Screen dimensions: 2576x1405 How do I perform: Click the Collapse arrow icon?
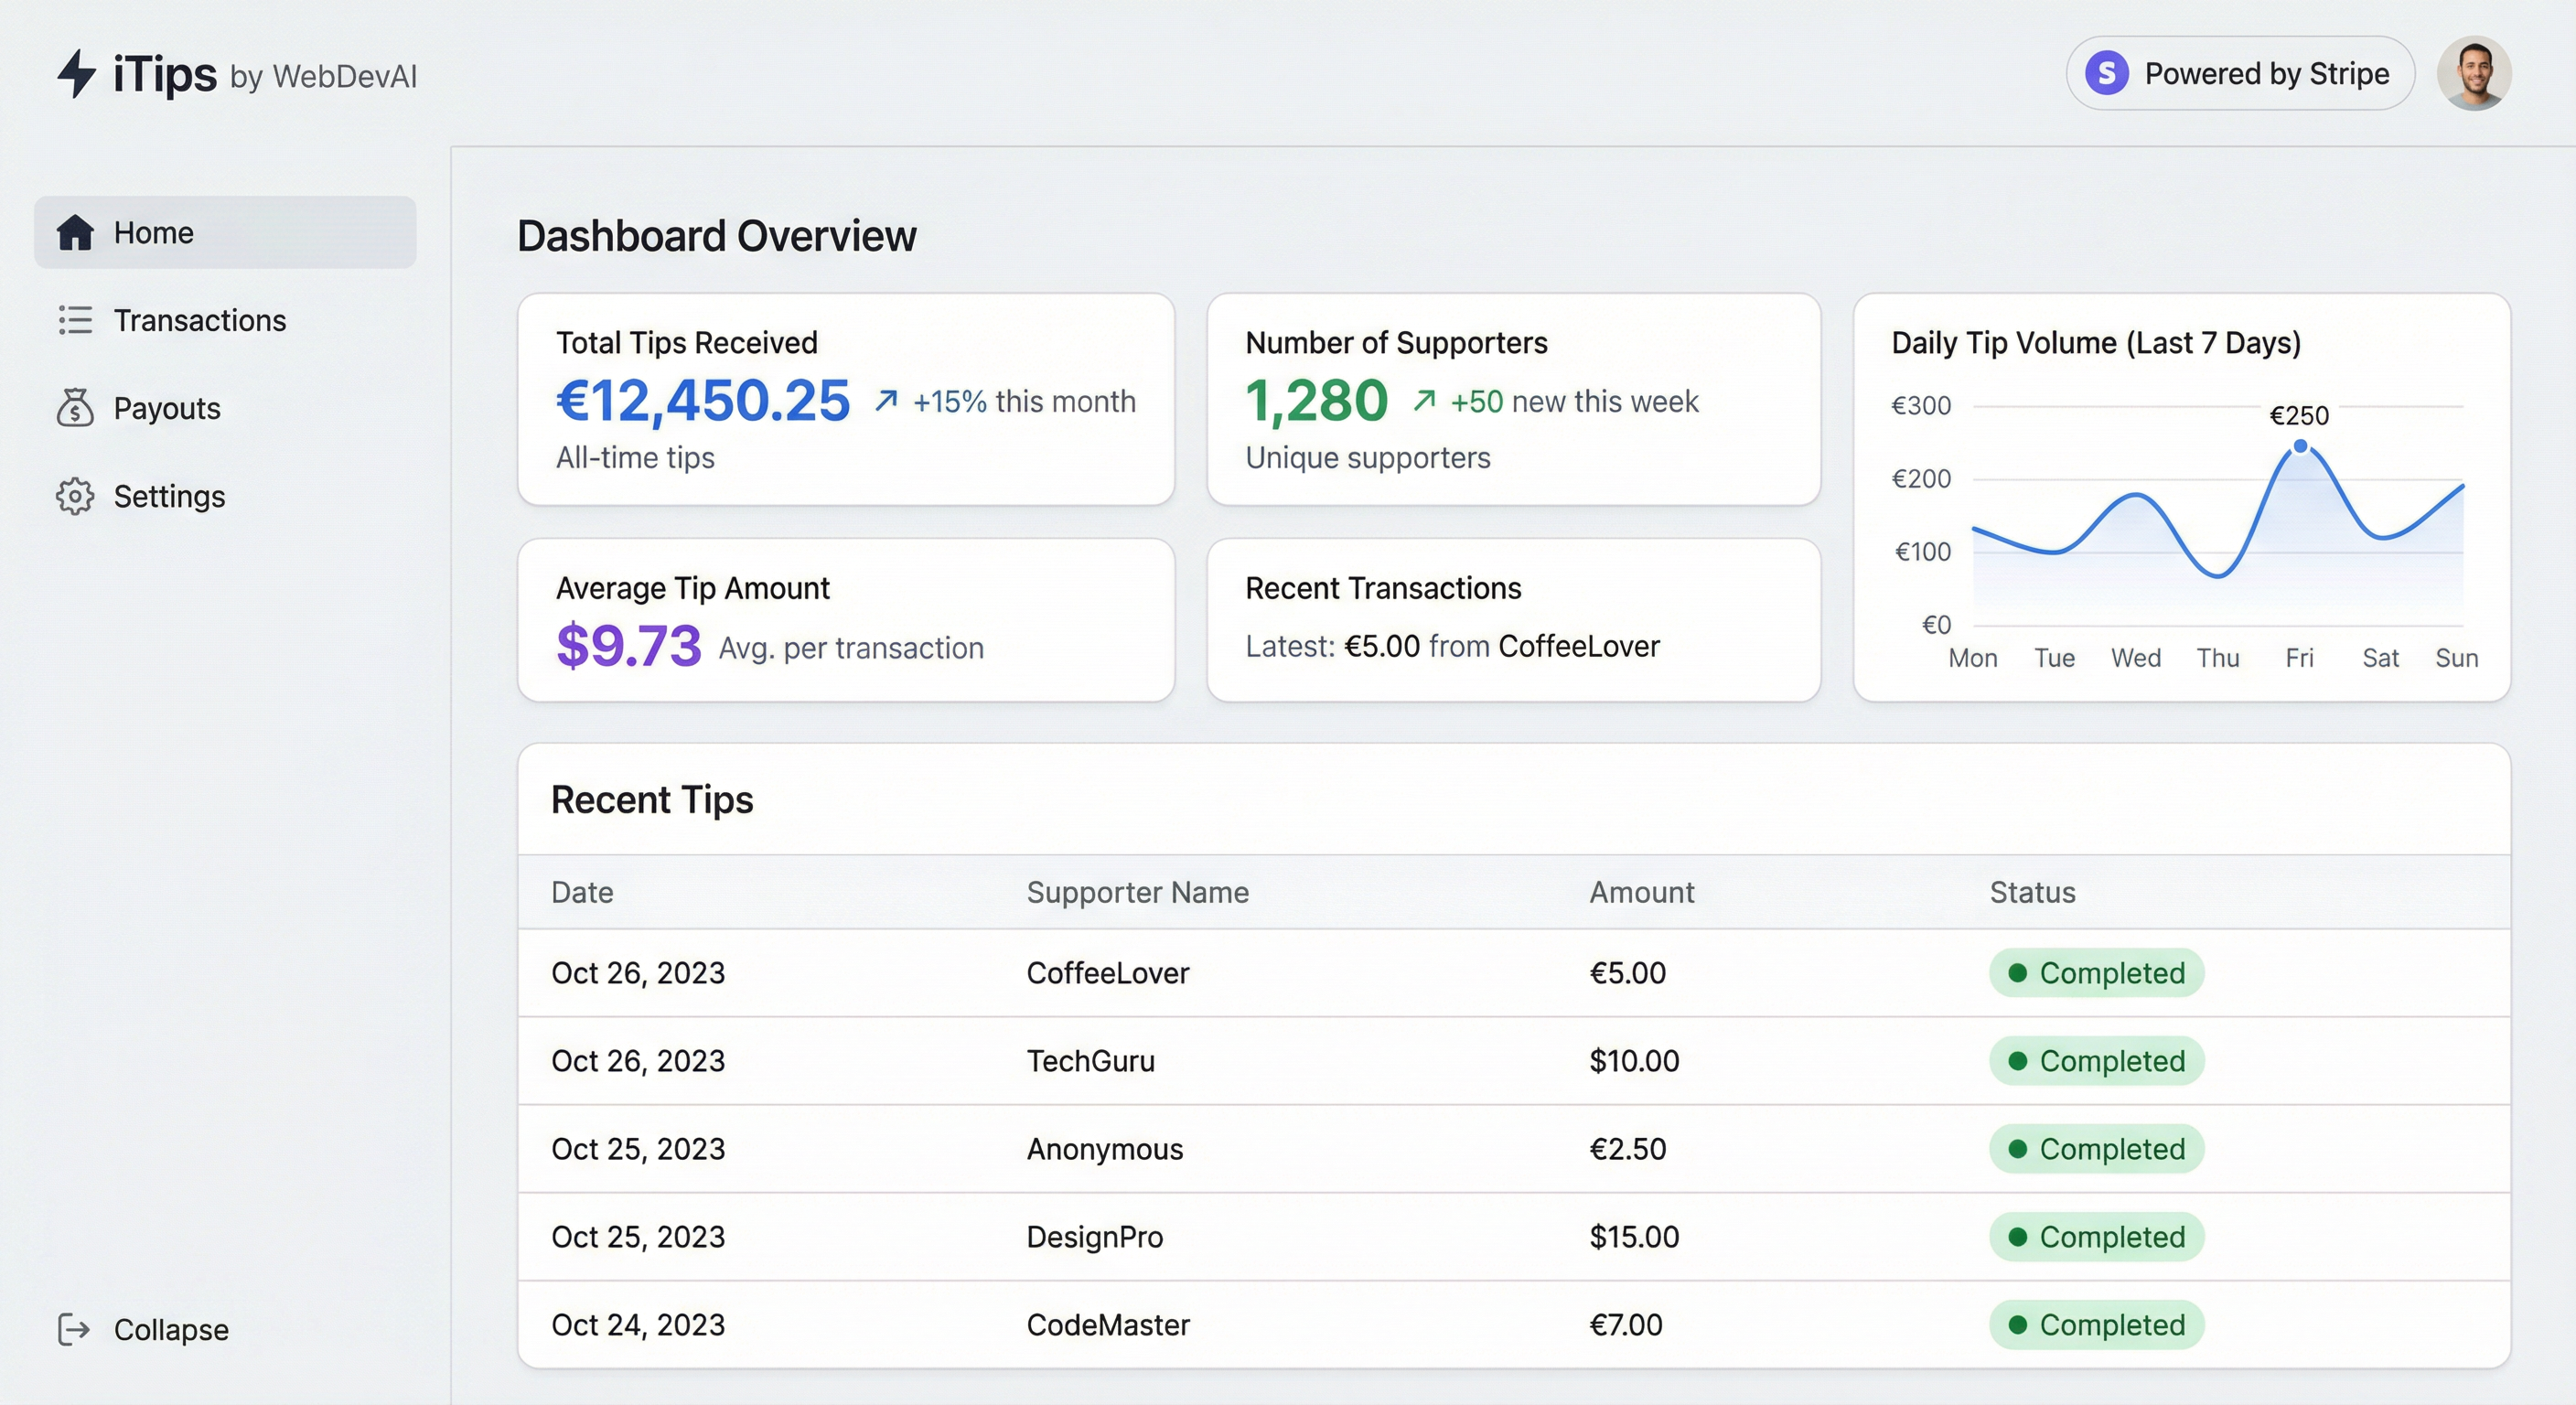tap(74, 1329)
